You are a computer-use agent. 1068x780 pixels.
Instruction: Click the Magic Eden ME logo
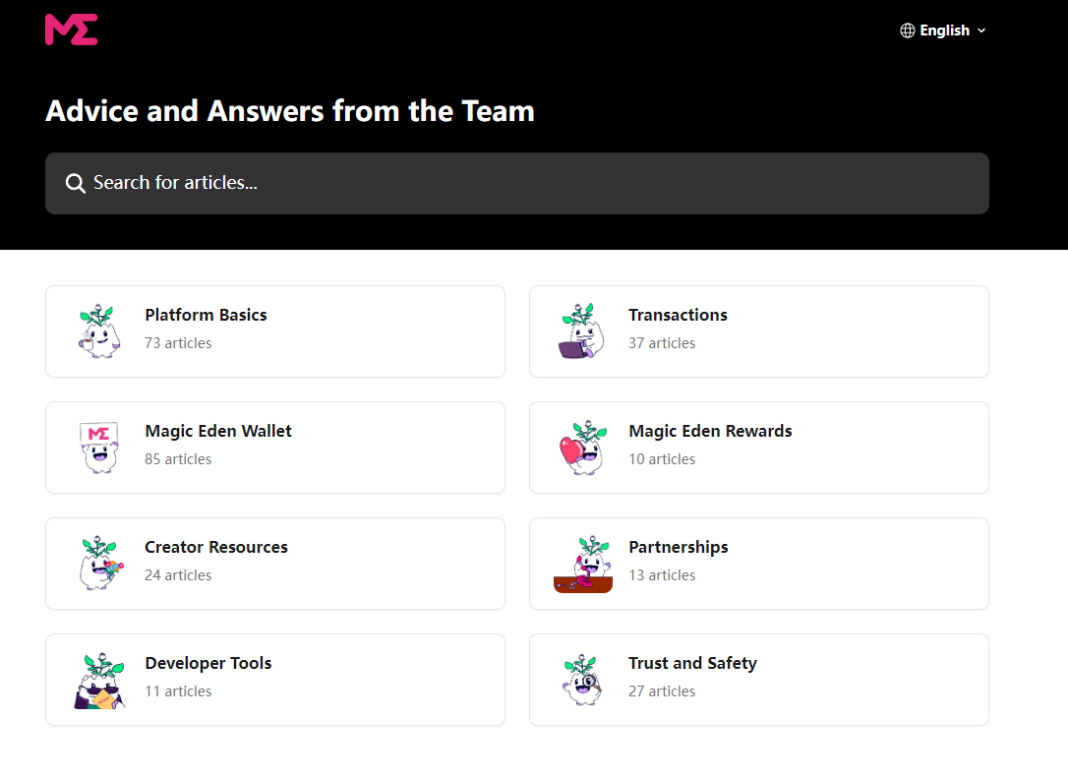[x=72, y=30]
